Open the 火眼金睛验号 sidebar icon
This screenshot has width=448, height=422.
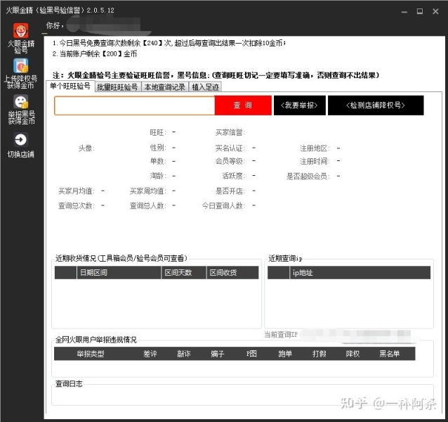tap(21, 32)
